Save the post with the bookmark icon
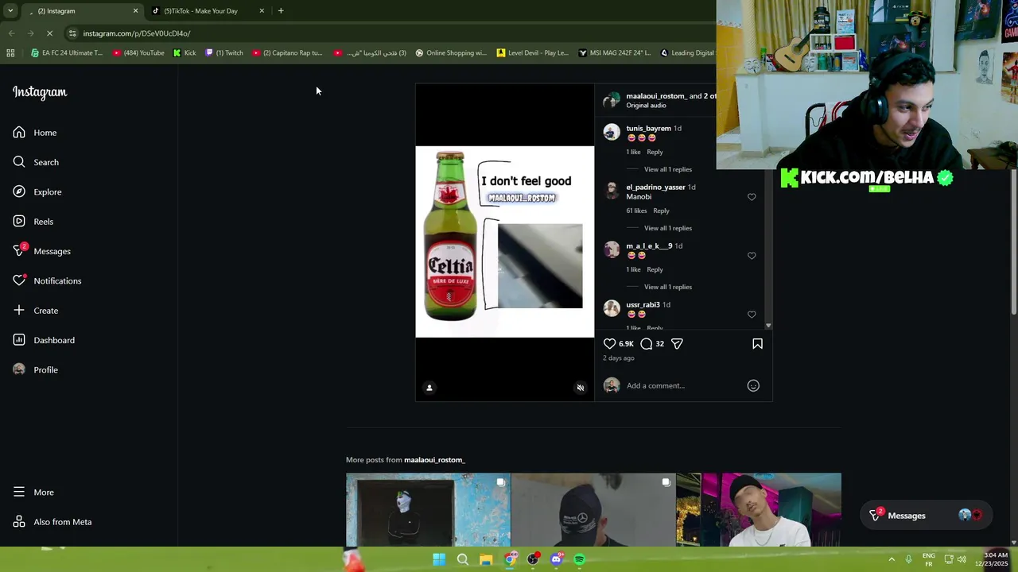Viewport: 1018px width, 572px height. 757,344
